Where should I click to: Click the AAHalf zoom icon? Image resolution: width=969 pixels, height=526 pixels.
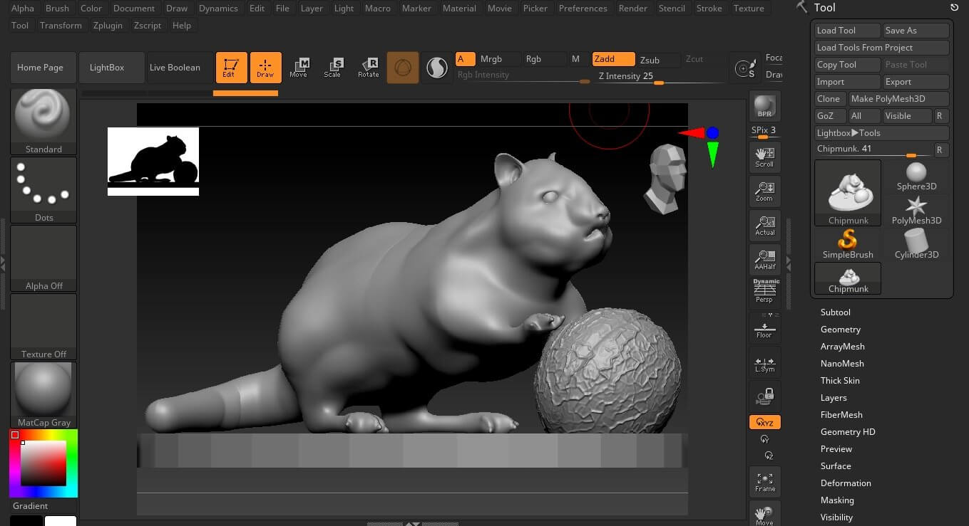click(x=764, y=260)
